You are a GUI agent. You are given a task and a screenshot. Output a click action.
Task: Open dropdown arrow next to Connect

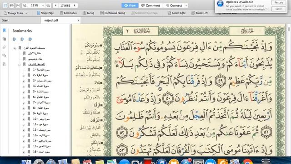point(186,5)
